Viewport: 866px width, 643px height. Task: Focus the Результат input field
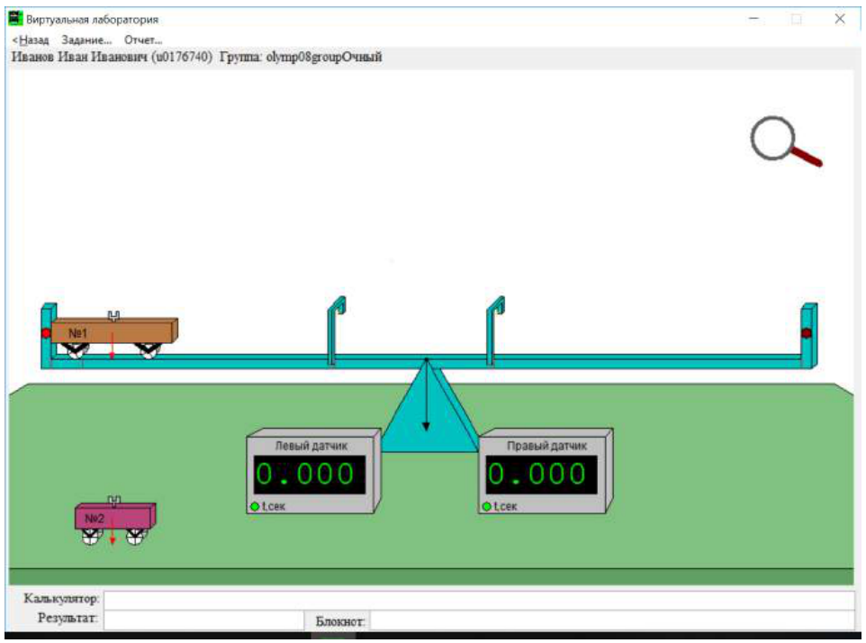click(x=203, y=620)
